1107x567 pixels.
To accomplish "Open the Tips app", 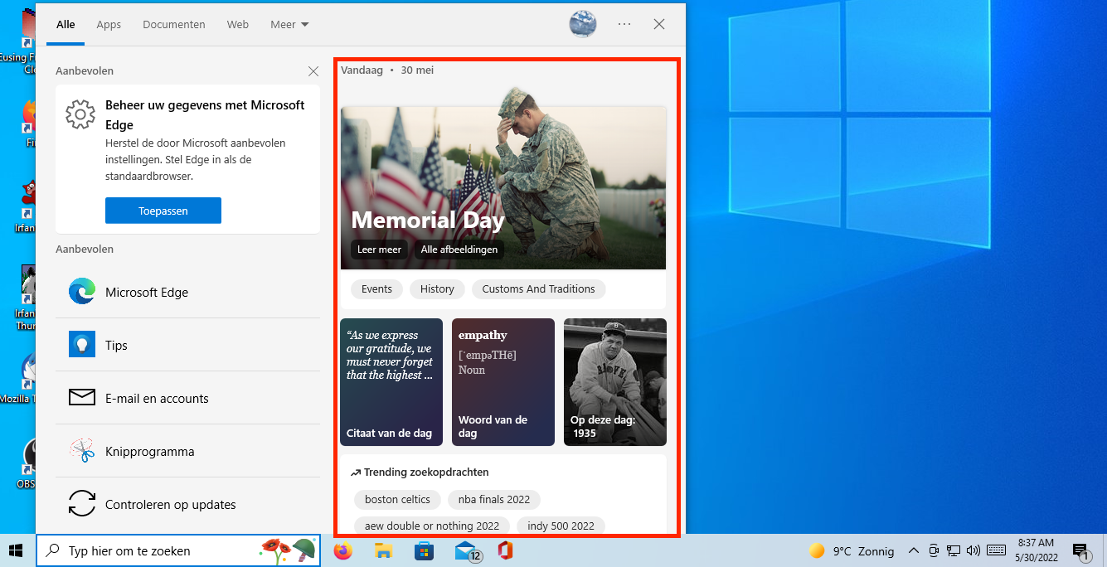I will click(116, 346).
